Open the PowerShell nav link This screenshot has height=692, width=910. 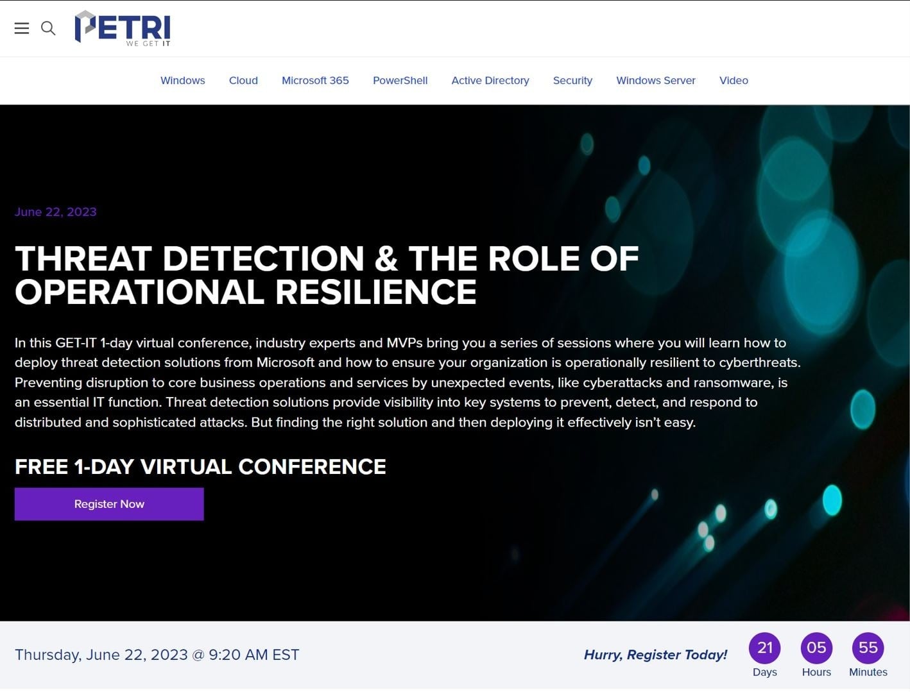point(400,80)
